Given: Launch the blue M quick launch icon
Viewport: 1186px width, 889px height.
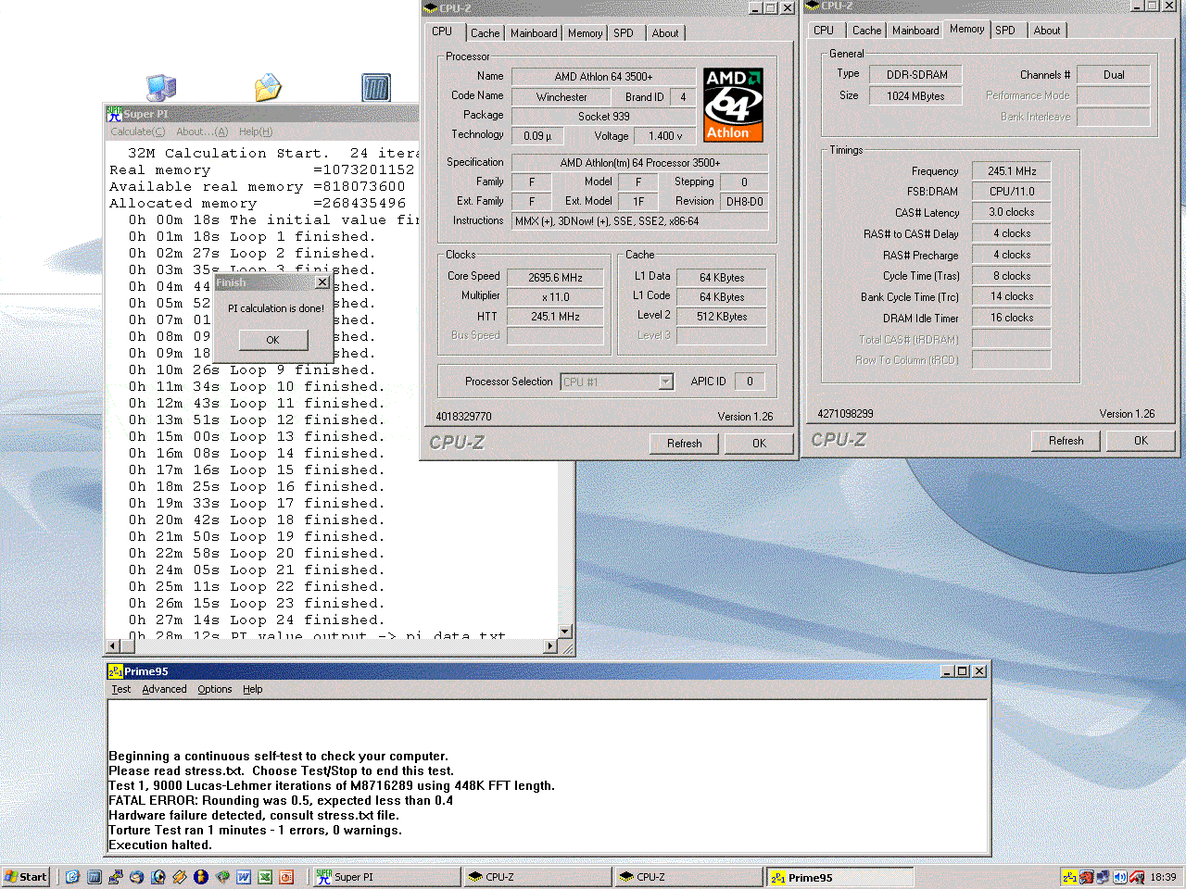Looking at the screenshot, I should pyautogui.click(x=94, y=877).
